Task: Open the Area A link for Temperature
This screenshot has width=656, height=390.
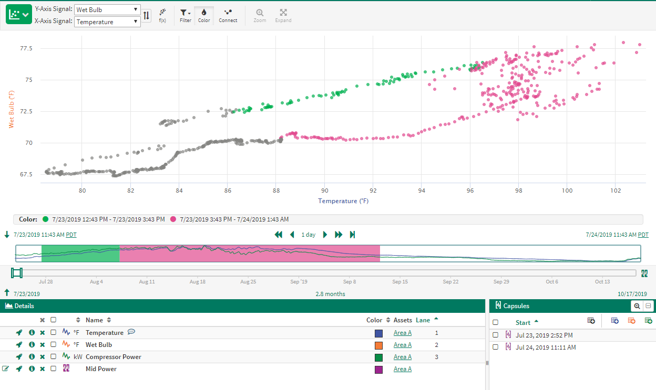Action: 402,333
